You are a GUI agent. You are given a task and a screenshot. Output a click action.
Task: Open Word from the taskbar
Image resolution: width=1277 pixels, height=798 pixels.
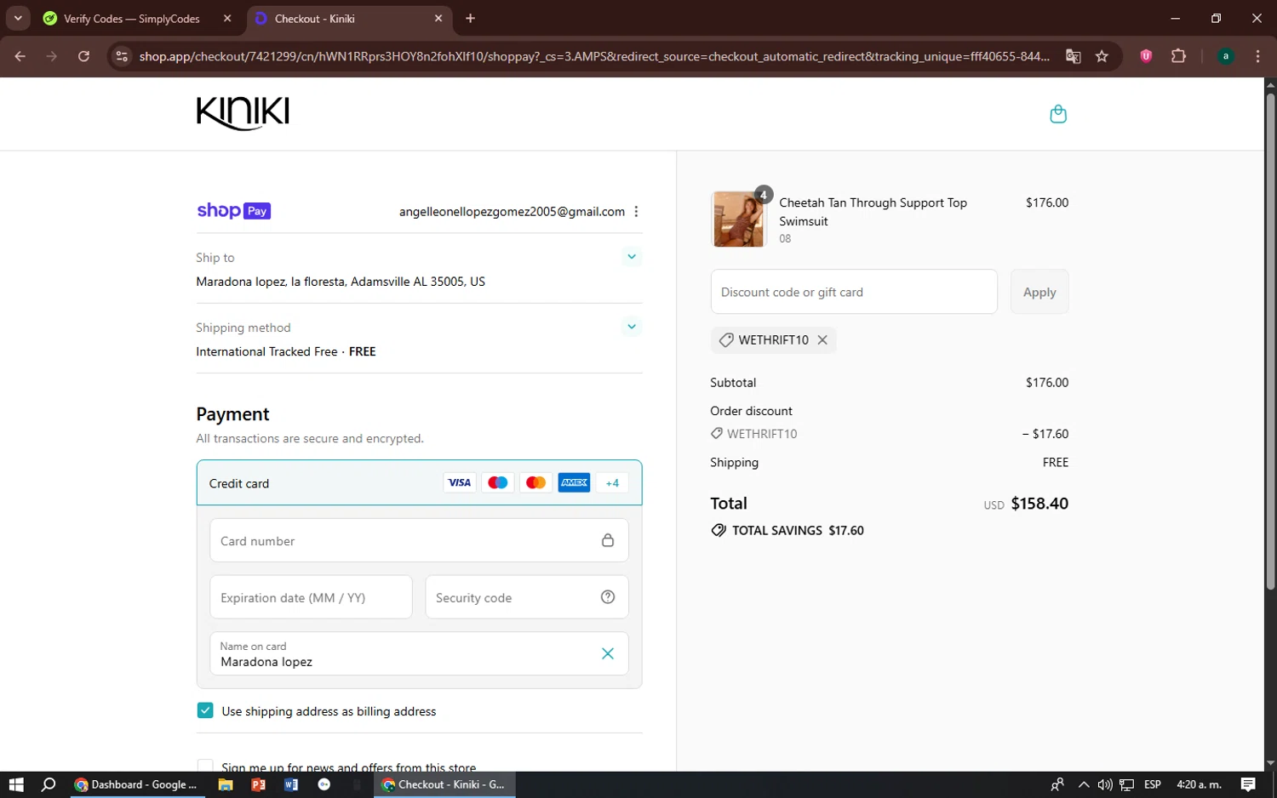(x=291, y=784)
